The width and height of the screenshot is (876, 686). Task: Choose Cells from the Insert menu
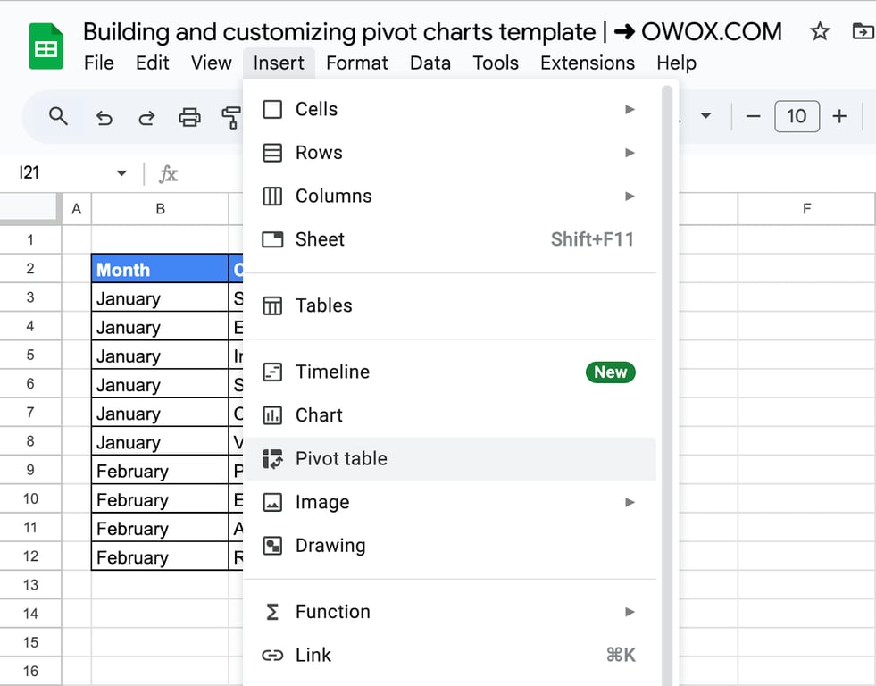coord(450,109)
